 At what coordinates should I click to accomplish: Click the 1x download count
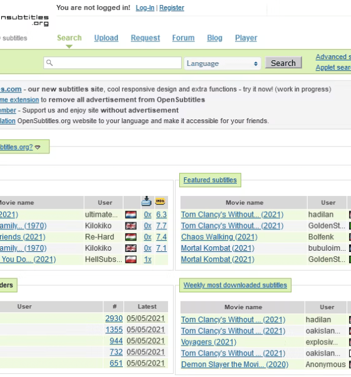point(147,259)
